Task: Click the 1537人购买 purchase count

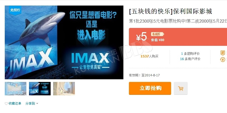Action: click(149, 56)
